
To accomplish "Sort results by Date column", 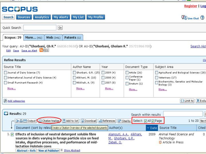I will click(152, 128).
